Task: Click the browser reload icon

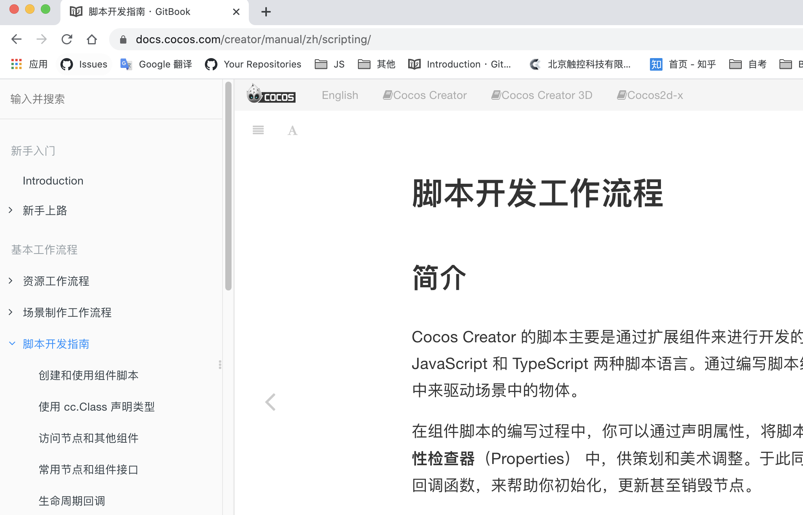Action: 67,39
